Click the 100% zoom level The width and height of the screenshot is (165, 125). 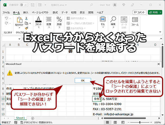coord(157,122)
